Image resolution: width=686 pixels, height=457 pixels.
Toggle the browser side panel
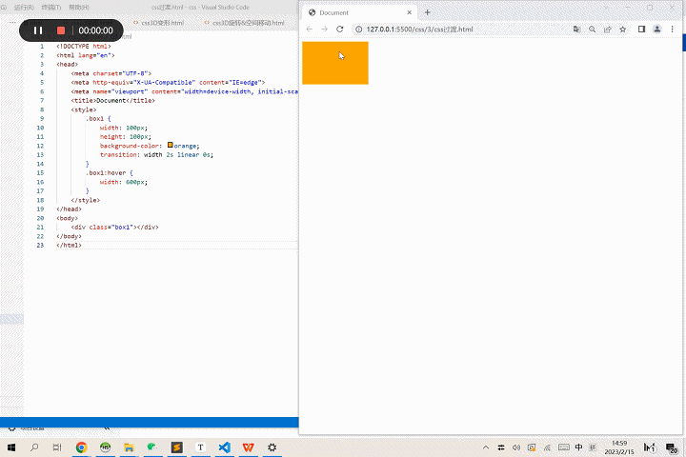pyautogui.click(x=641, y=30)
